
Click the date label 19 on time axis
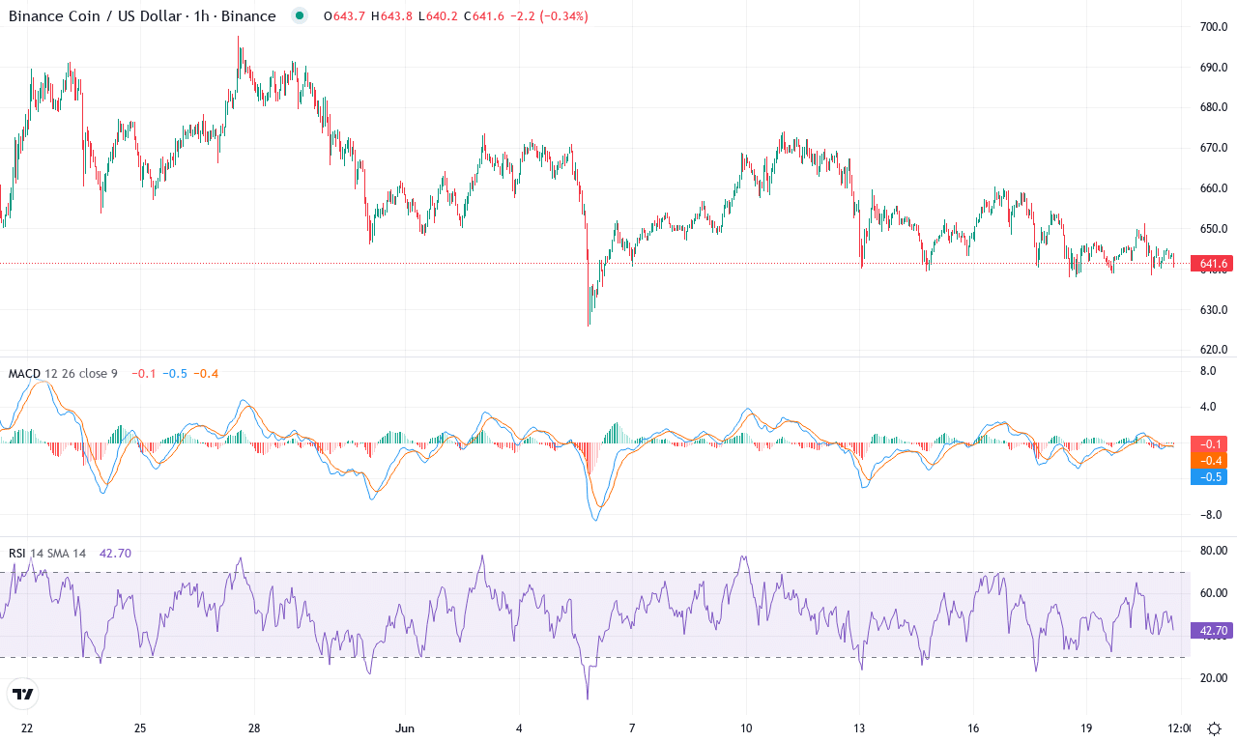click(1086, 728)
